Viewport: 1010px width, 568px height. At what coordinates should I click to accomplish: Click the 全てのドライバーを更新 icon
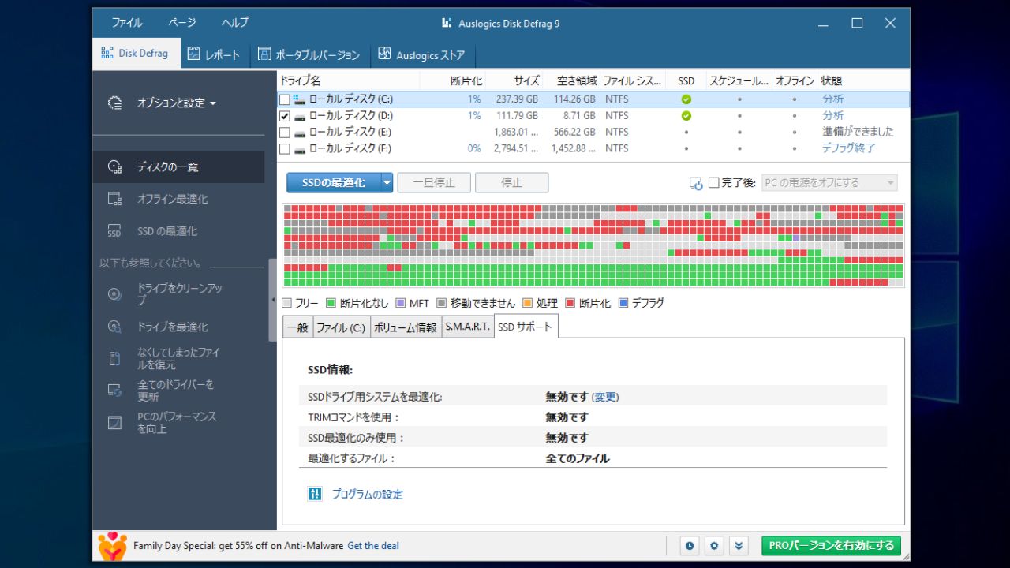point(115,390)
